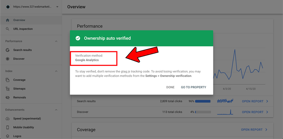Open Speed (experimental) in the sidebar
The width and height of the screenshot is (283, 139).
tap(31, 119)
